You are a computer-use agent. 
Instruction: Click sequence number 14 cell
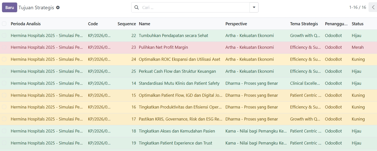[134, 83]
